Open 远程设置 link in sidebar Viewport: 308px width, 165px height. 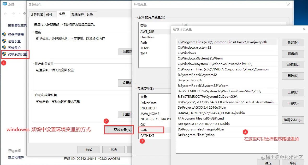coord(14,41)
